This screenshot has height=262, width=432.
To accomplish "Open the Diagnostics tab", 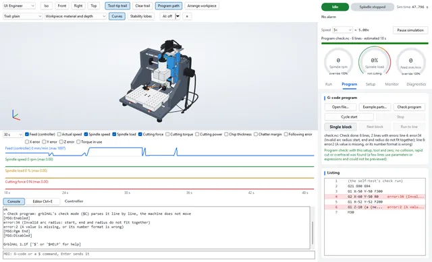I will pyautogui.click(x=416, y=84).
